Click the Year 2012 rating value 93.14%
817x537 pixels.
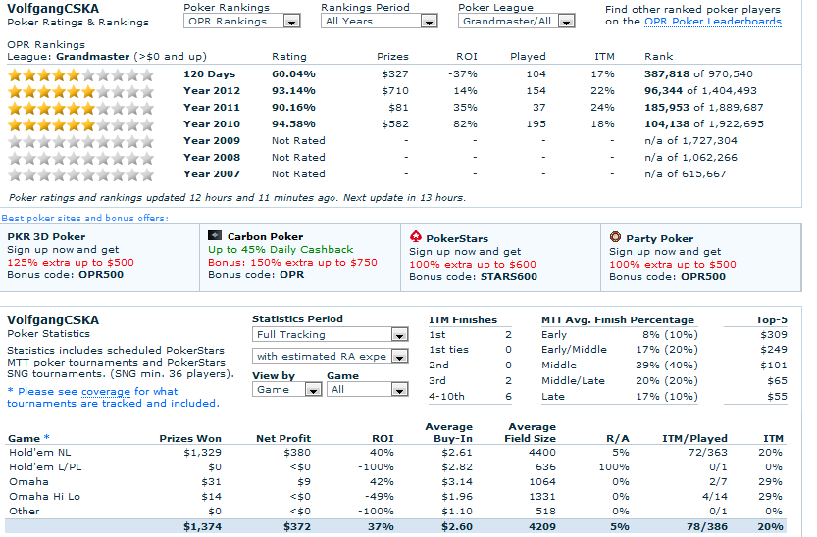pyautogui.click(x=293, y=90)
